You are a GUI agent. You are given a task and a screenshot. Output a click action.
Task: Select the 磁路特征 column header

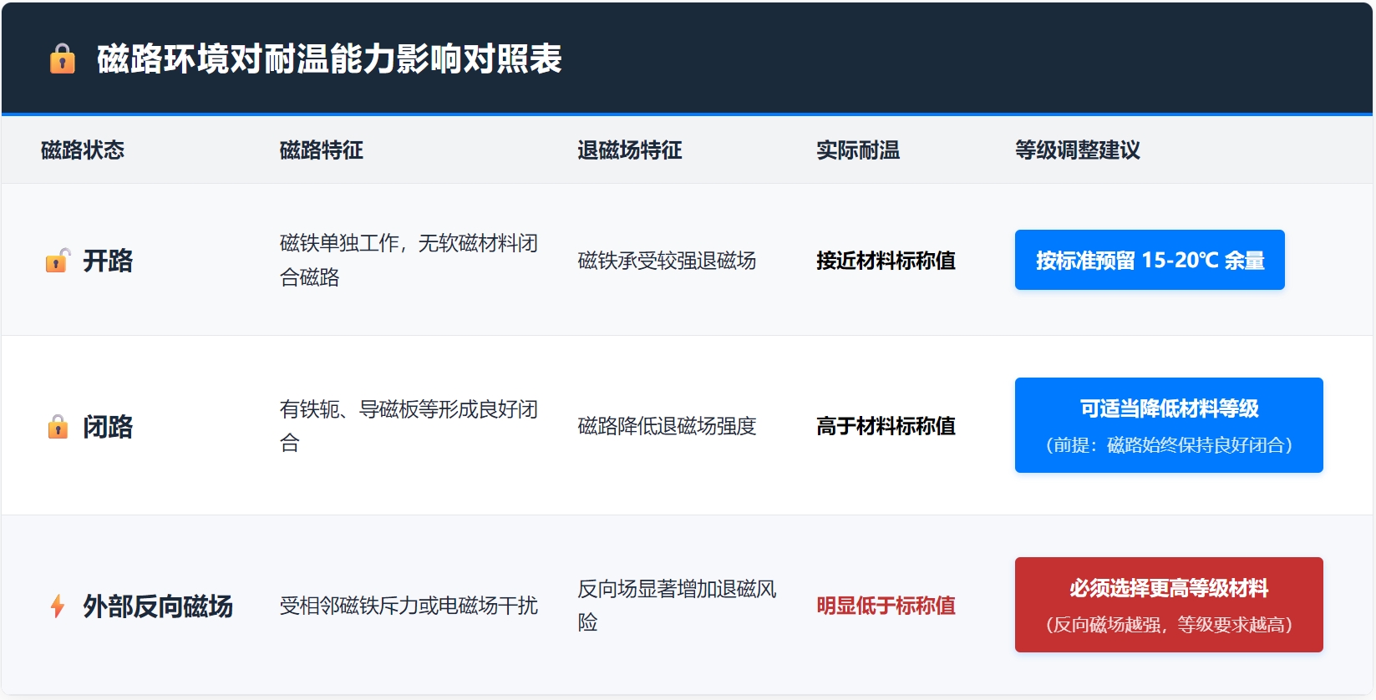click(x=321, y=150)
